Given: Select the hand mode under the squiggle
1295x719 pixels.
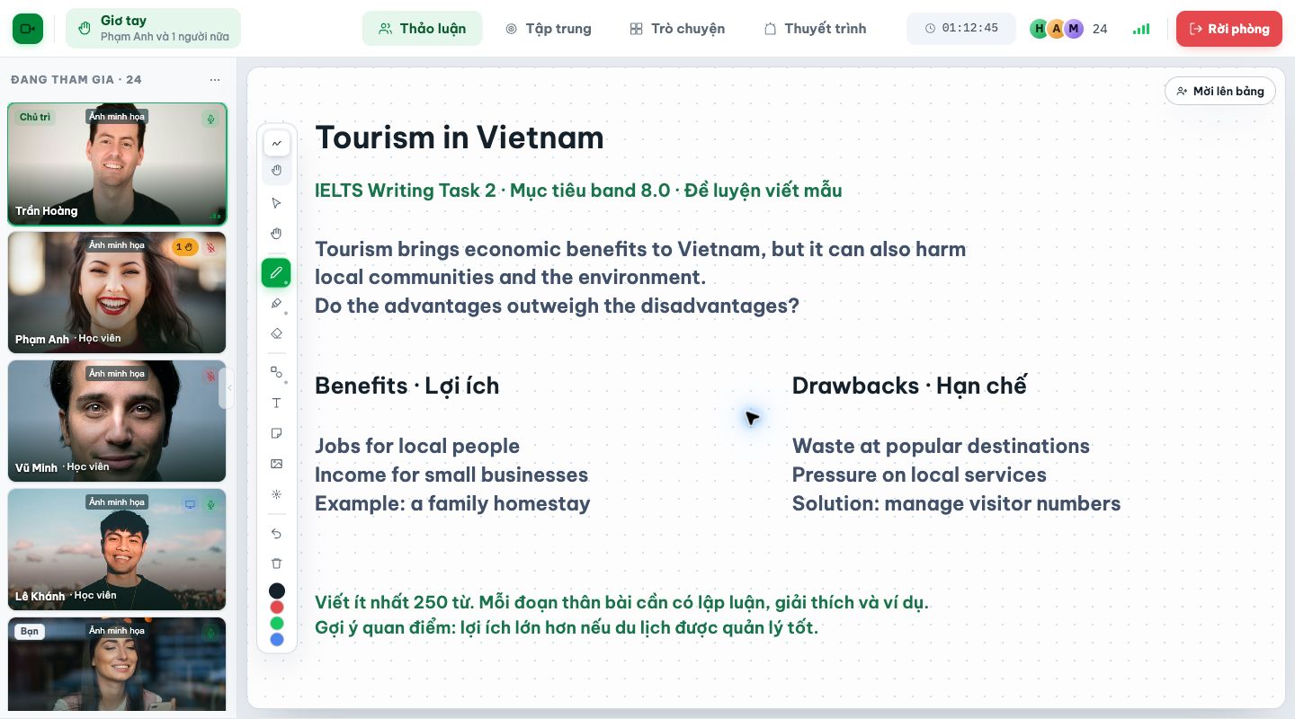Looking at the screenshot, I should coord(276,170).
